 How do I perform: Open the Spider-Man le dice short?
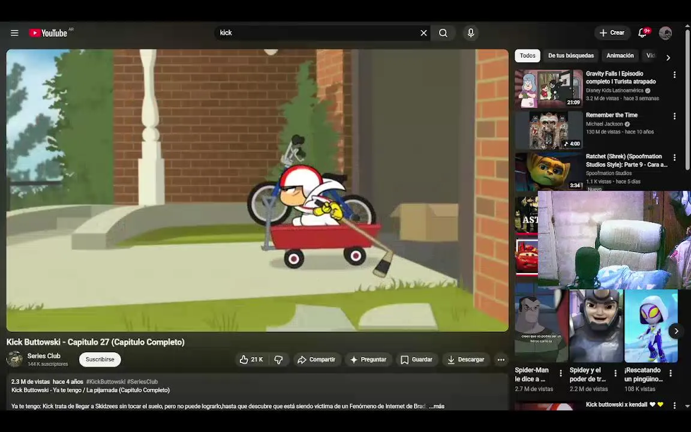point(541,326)
